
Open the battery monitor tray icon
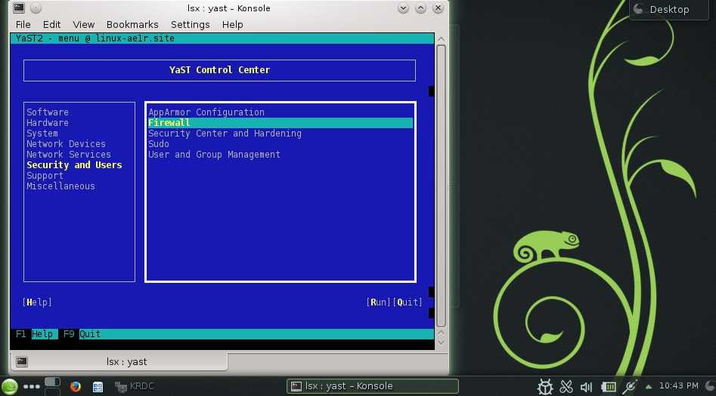tap(608, 387)
